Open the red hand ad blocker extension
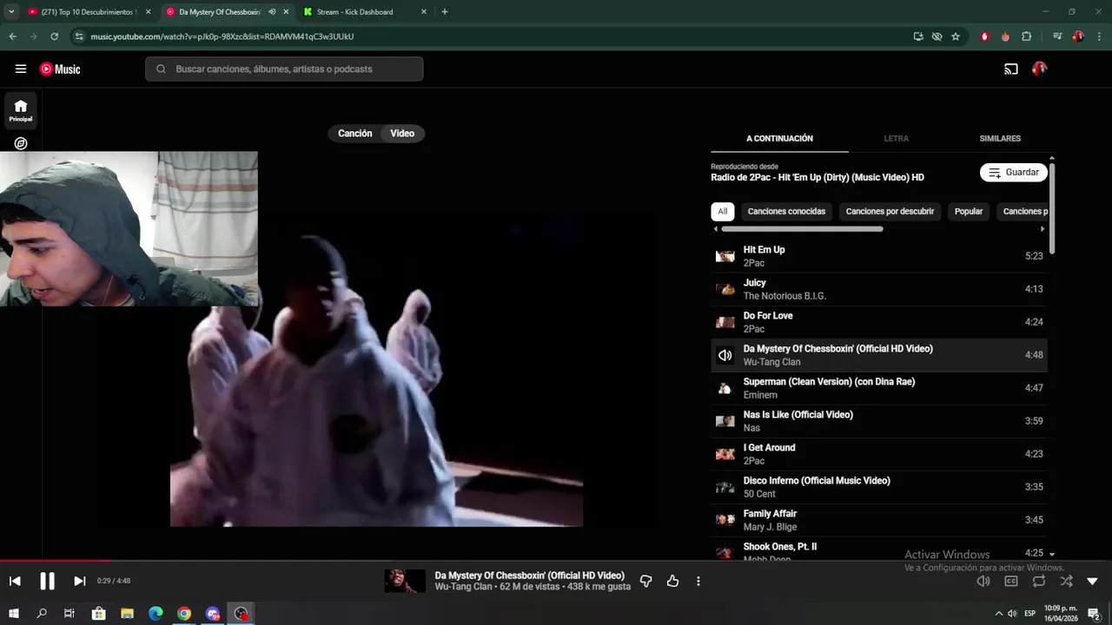The width and height of the screenshot is (1112, 625). point(984,36)
